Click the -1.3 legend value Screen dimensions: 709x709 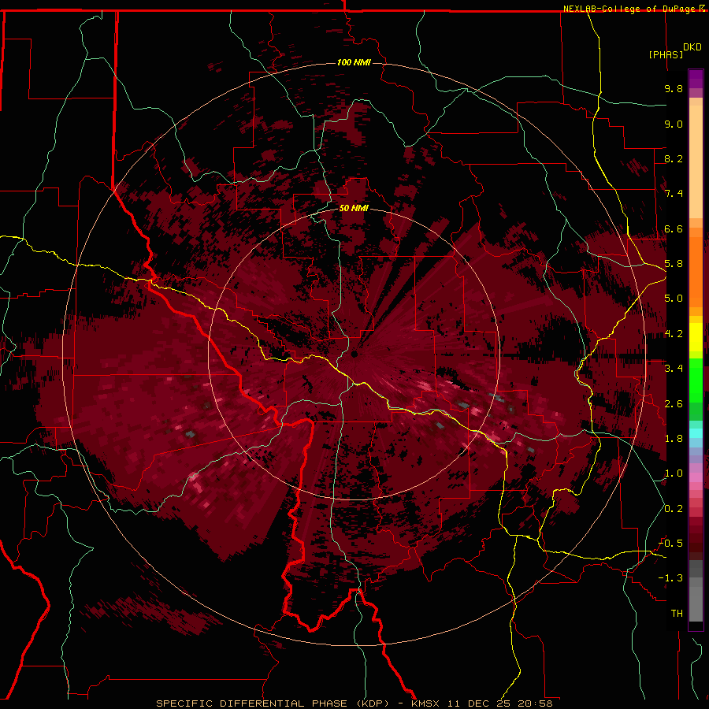click(671, 578)
